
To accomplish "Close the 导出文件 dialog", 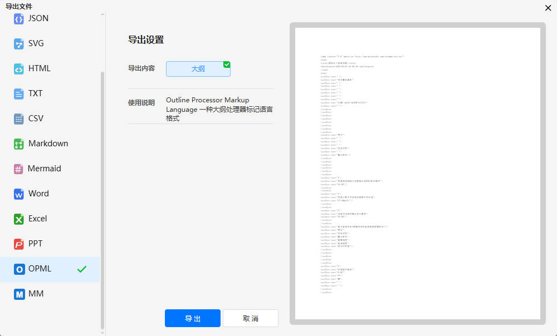I will pos(548,7).
